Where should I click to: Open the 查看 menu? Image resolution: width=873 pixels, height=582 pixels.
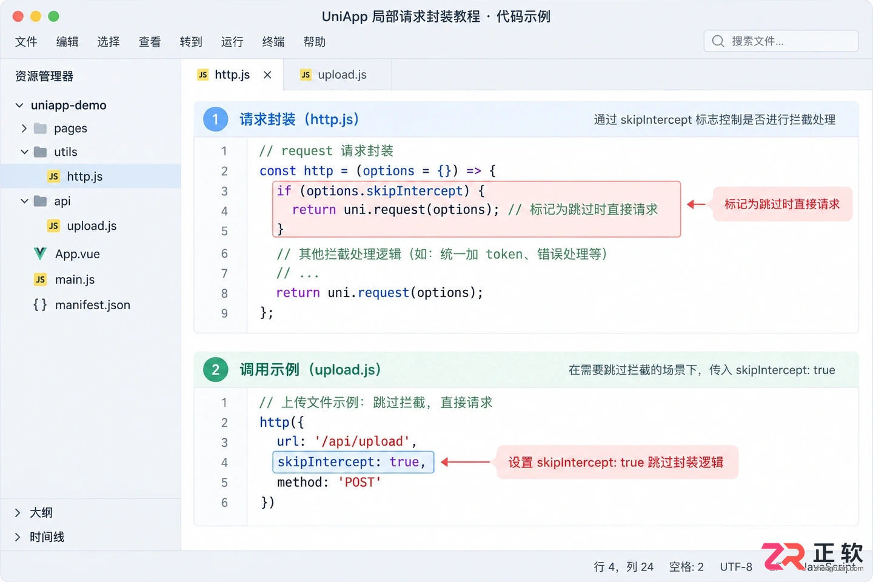(x=150, y=42)
